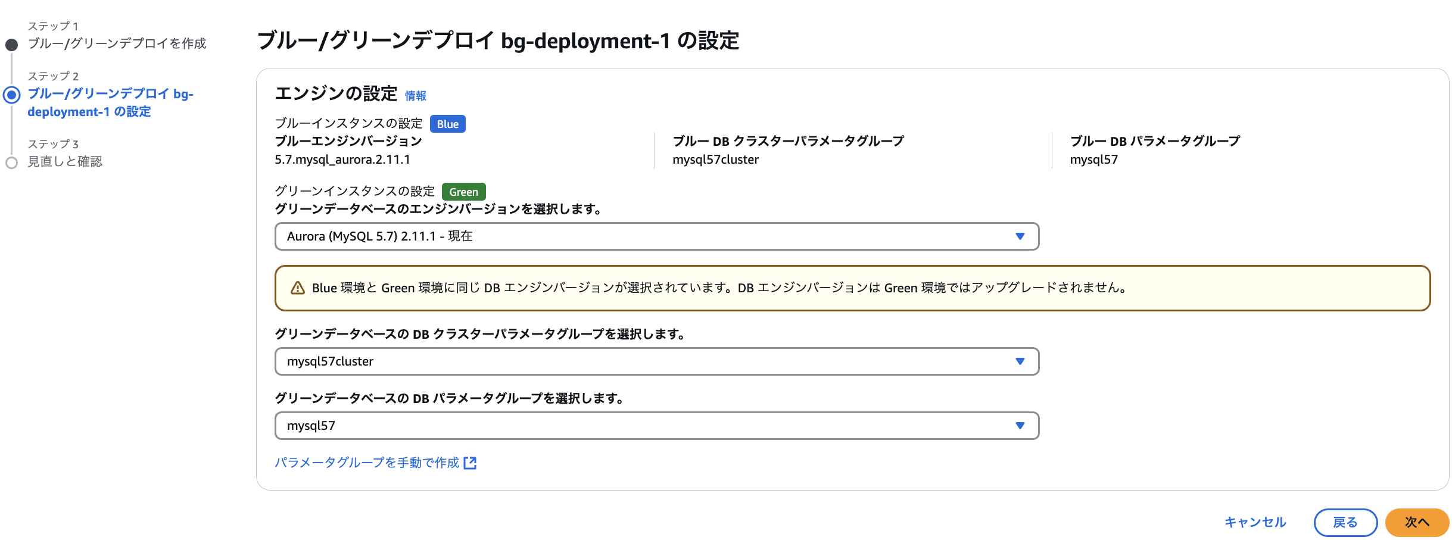Click the warning triangle icon in alert

(x=297, y=288)
